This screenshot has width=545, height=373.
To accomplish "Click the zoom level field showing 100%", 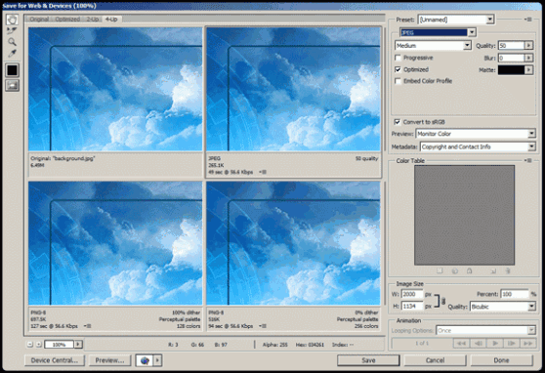I will [59, 345].
